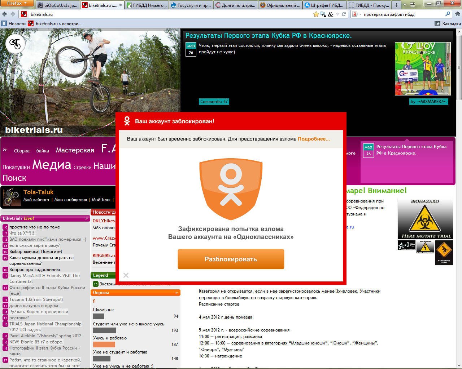Image resolution: width=462 pixels, height=369 pixels.
Task: Expand the Опросы section arrows
Action: click(176, 293)
